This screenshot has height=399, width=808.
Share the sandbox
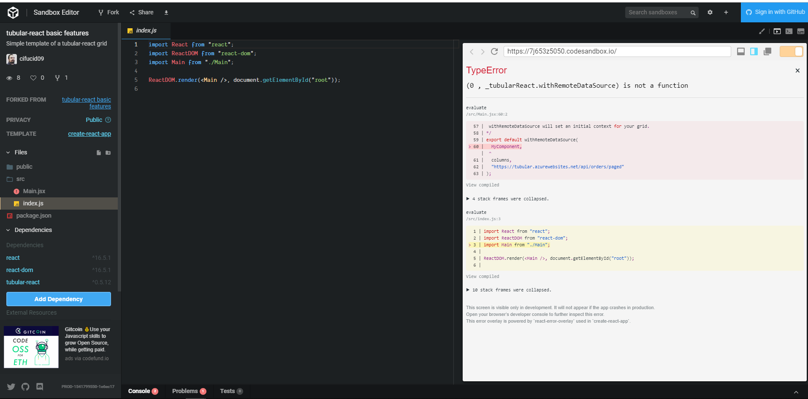[142, 12]
